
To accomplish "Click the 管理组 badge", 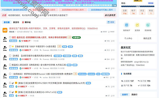I will click(151, 3).
